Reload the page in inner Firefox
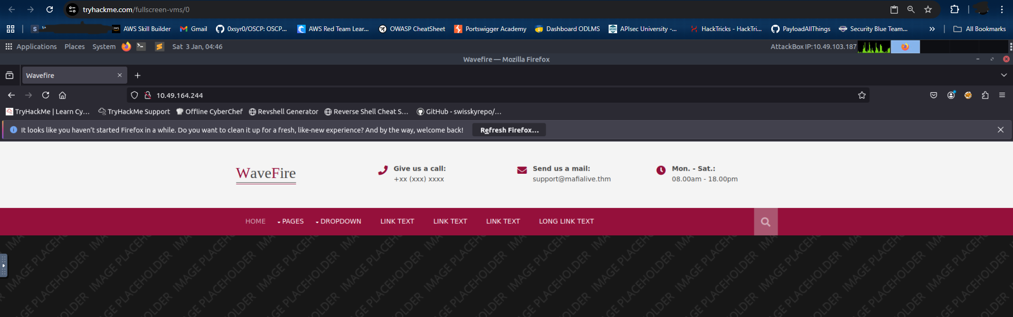This screenshot has height=317, width=1013. 46,95
